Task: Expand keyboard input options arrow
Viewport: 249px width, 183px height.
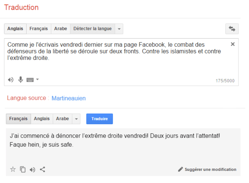Action: 37,79
